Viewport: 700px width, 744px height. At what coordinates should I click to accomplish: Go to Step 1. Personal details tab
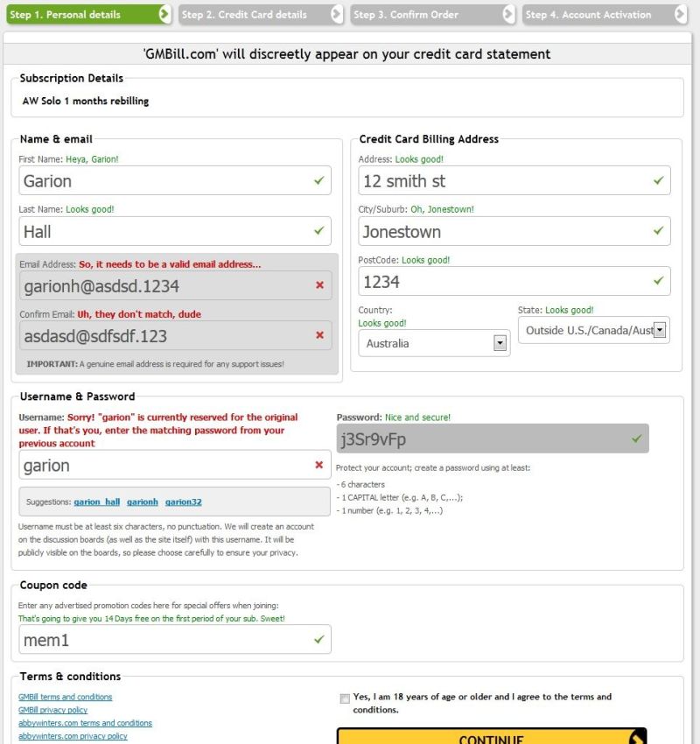[x=88, y=14]
